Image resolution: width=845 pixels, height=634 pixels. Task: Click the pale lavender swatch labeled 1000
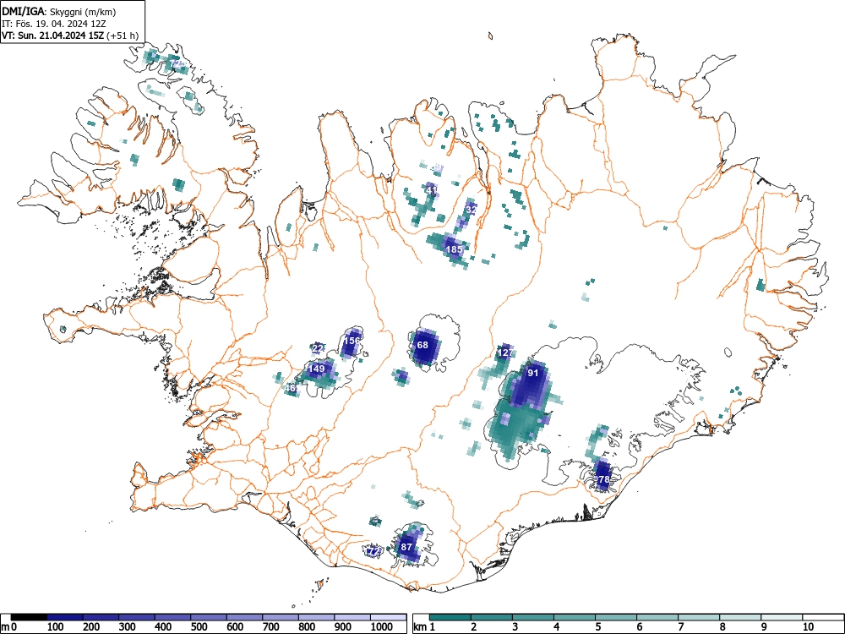coord(388,617)
